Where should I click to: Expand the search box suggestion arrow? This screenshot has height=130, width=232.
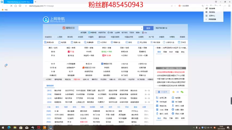(142, 28)
